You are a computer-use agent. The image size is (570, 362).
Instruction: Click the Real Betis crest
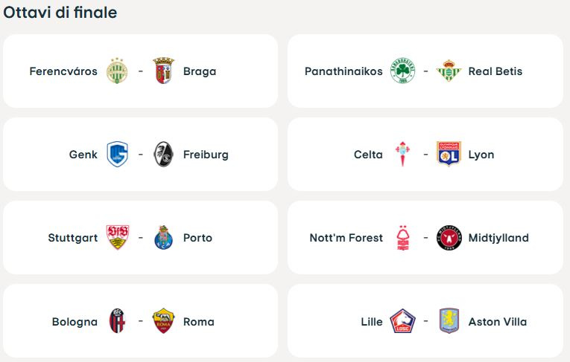pyautogui.click(x=449, y=71)
